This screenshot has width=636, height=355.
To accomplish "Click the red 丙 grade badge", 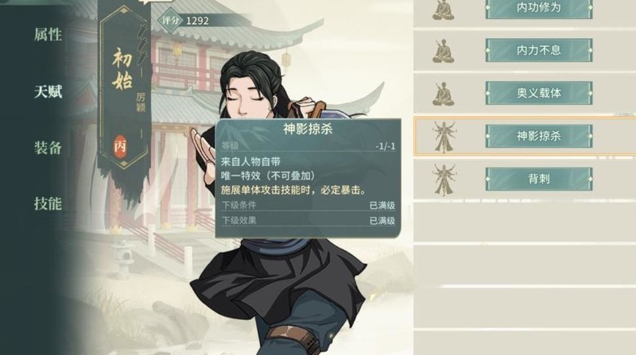I will (120, 146).
